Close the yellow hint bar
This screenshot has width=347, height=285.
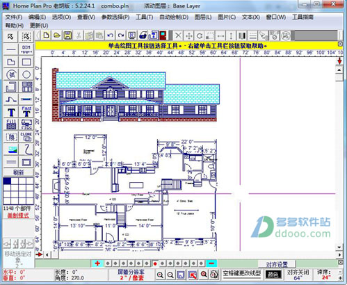pyautogui.click(x=340, y=44)
